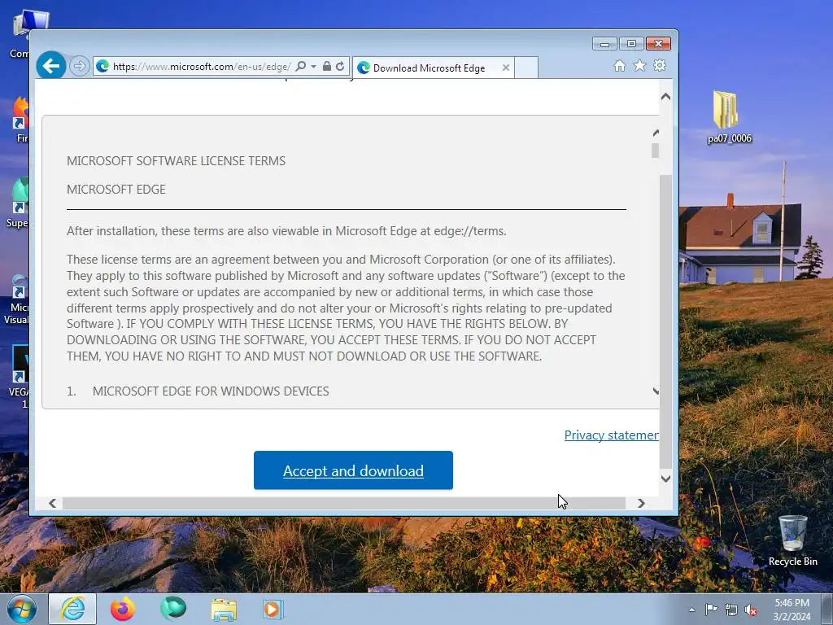
Task: Open the Windows Start menu
Action: 22,609
